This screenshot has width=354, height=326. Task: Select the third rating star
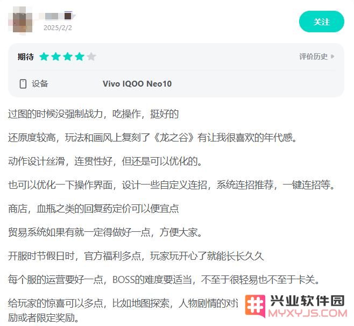[68, 56]
